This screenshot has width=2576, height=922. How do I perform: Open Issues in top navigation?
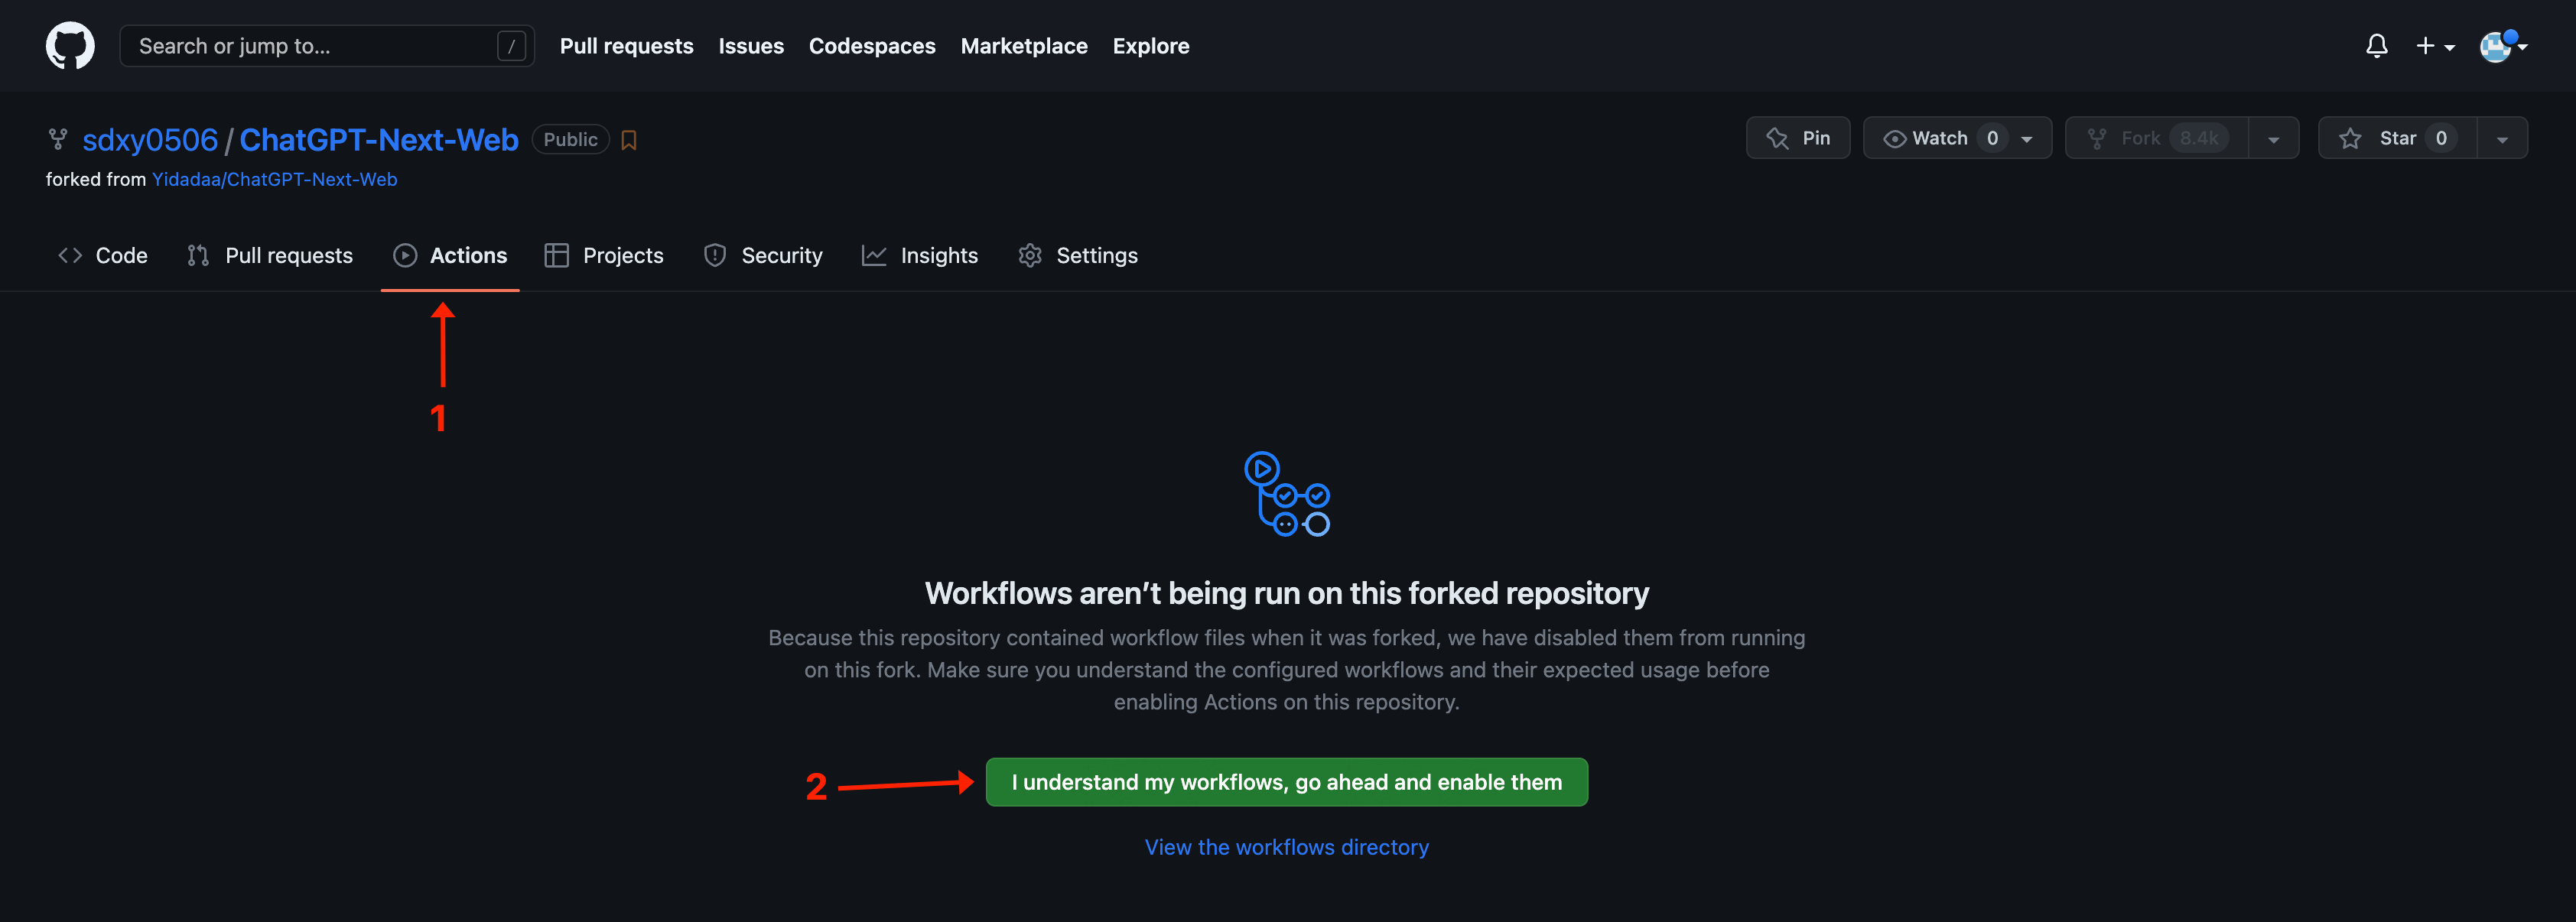tap(751, 46)
